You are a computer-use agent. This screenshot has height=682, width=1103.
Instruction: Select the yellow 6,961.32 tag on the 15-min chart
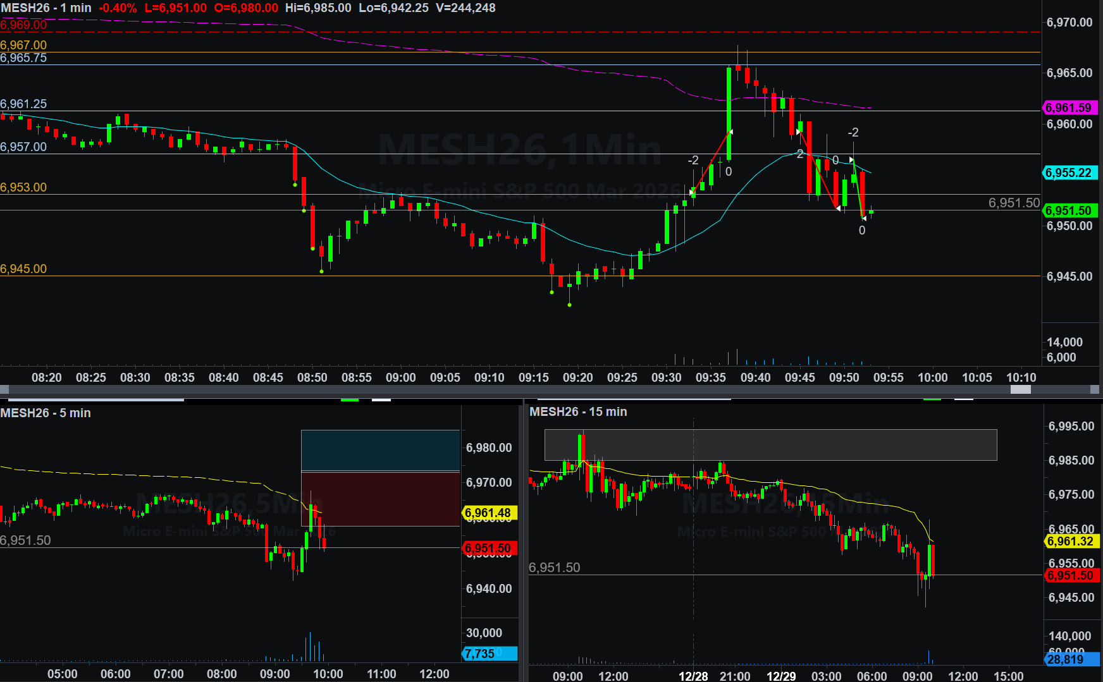[x=1071, y=541]
